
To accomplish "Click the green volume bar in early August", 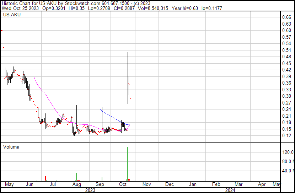I will (76, 177).
